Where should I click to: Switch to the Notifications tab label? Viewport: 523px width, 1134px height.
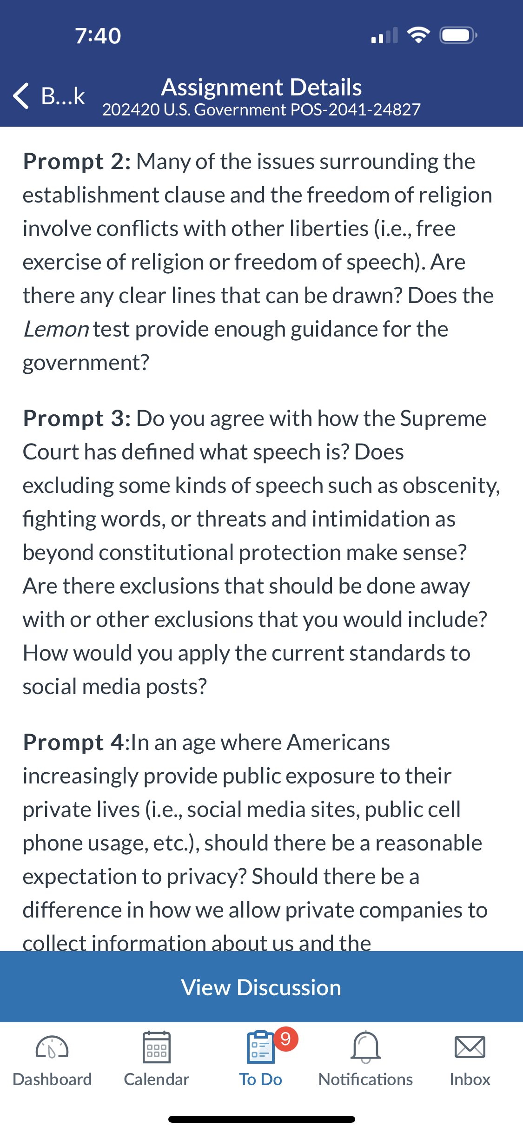(366, 1079)
